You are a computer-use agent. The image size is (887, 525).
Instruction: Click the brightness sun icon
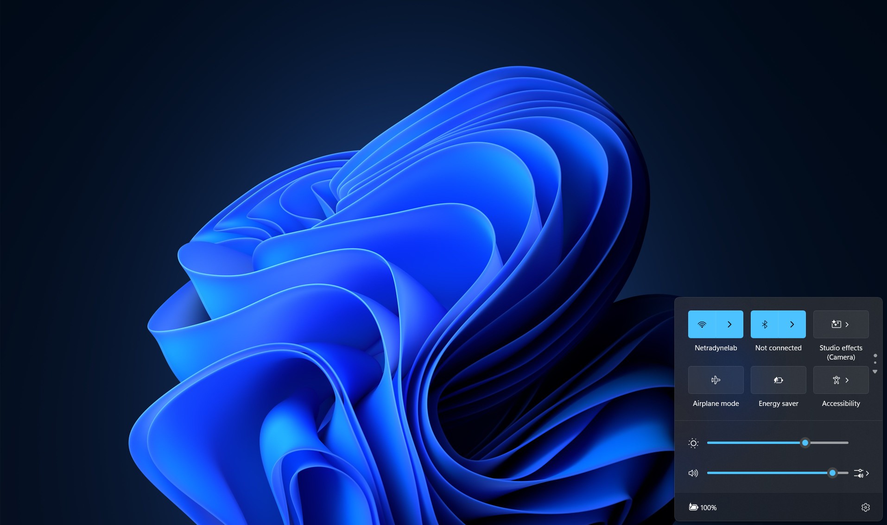pyautogui.click(x=693, y=443)
